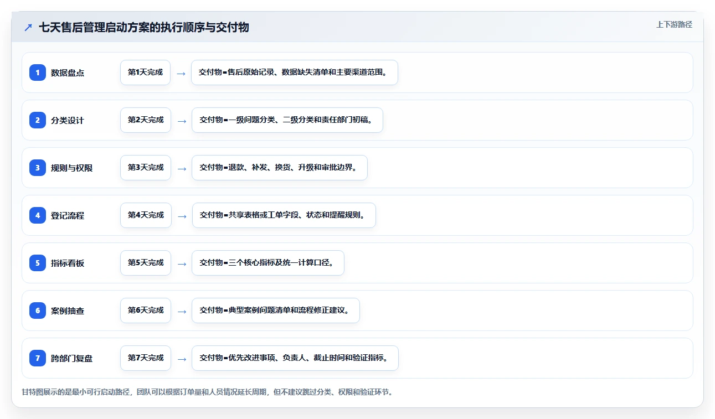Screen dimensions: 715x419
Task: Click the 登记流程 step title
Action: (x=68, y=215)
